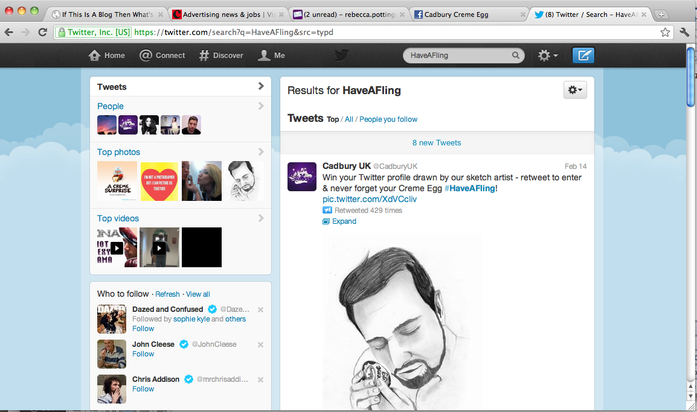Open search results gear options dropdown
697x412 pixels.
pyautogui.click(x=575, y=90)
